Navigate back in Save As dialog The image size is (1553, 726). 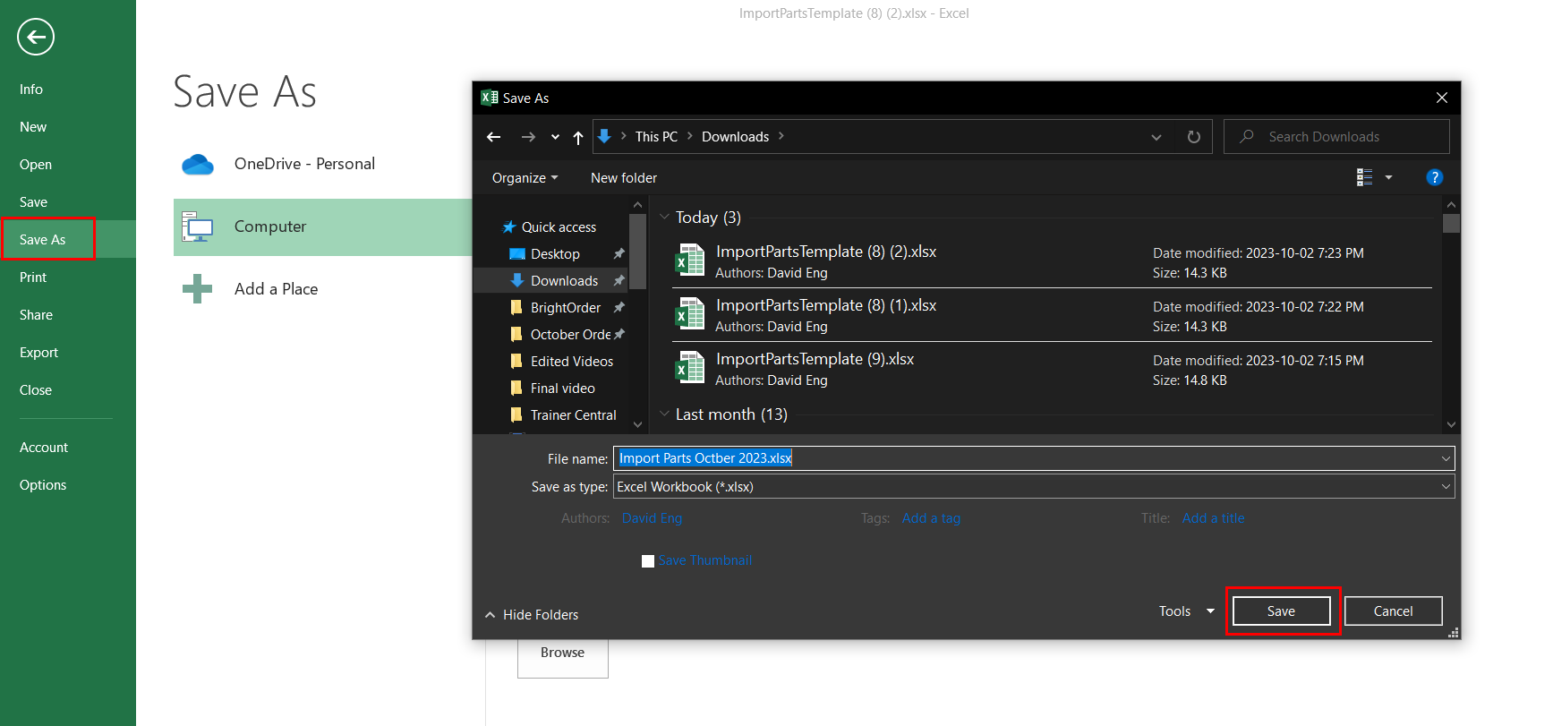(x=493, y=137)
